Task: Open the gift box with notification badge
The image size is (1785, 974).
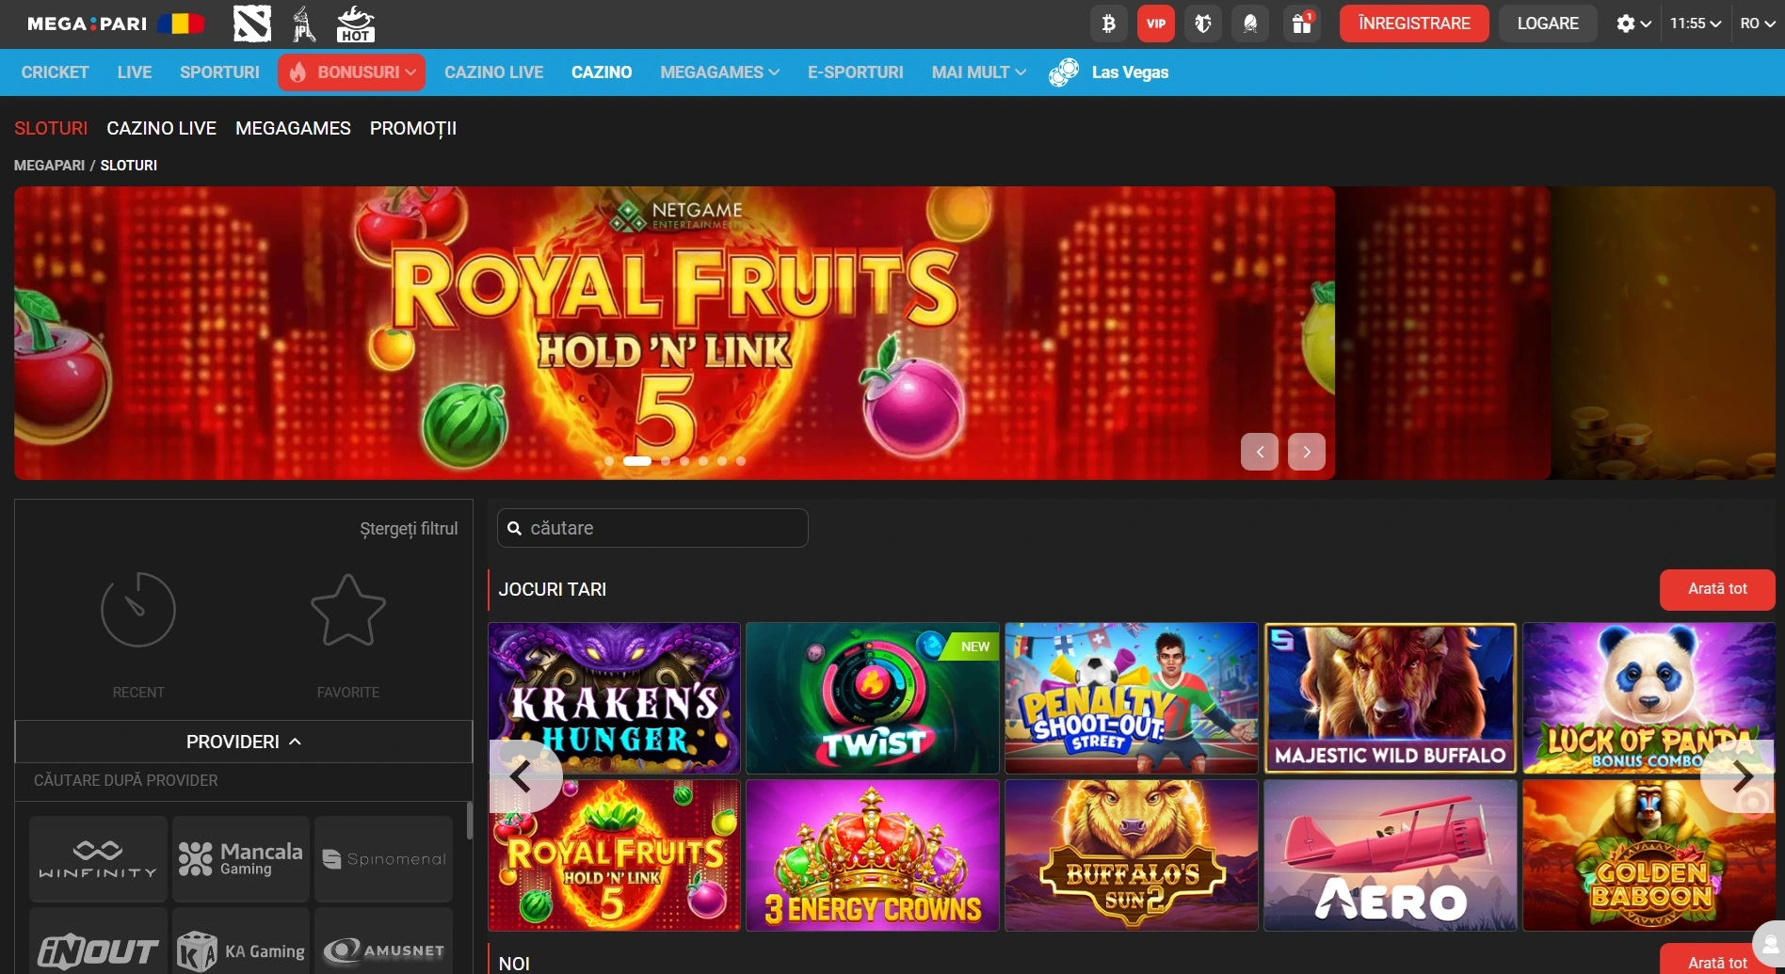Action: click(1301, 24)
